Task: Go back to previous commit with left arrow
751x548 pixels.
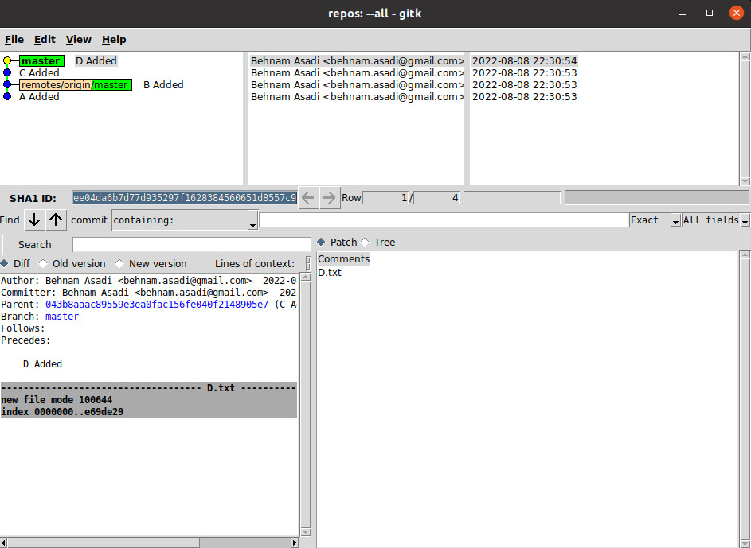Action: (308, 198)
